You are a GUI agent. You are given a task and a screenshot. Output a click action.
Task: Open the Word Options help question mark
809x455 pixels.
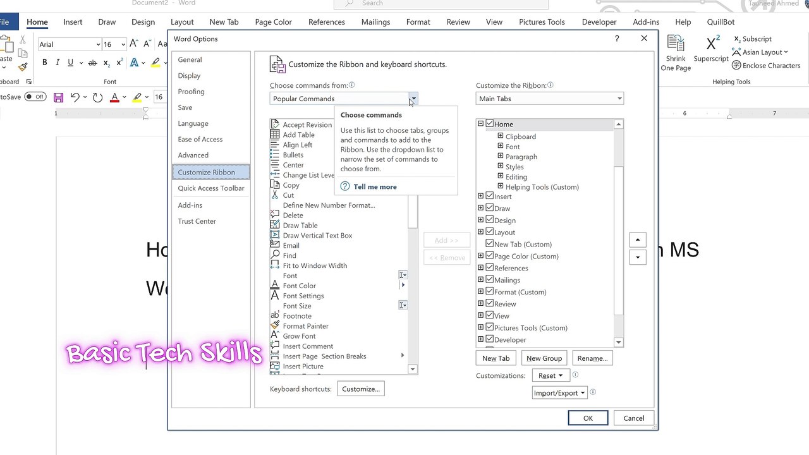[x=617, y=39]
